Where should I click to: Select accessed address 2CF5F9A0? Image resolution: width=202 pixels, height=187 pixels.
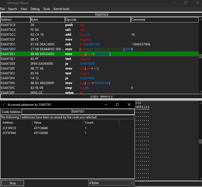tap(9, 133)
